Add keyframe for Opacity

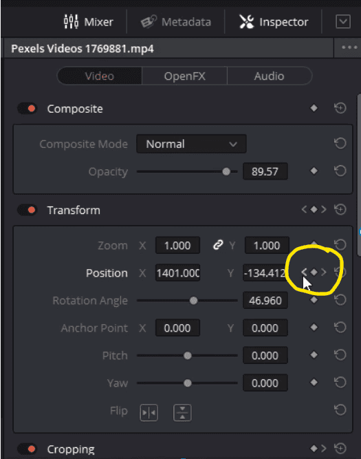coord(314,171)
